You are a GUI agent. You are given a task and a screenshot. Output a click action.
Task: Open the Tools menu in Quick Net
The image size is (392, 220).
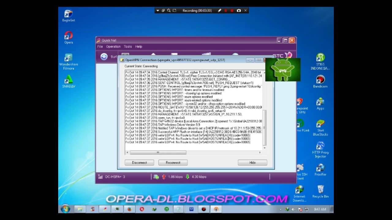(128, 46)
